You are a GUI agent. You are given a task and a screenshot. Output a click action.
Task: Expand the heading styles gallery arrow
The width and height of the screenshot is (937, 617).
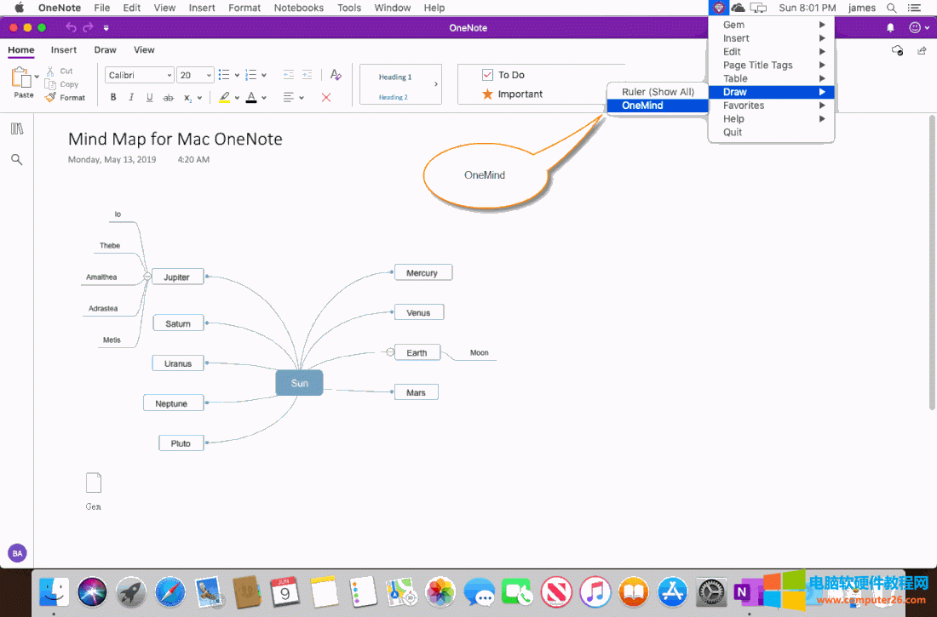pyautogui.click(x=436, y=84)
